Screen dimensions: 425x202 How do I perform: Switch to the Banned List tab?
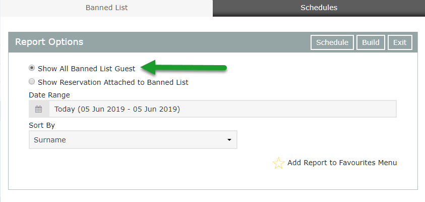coord(106,8)
